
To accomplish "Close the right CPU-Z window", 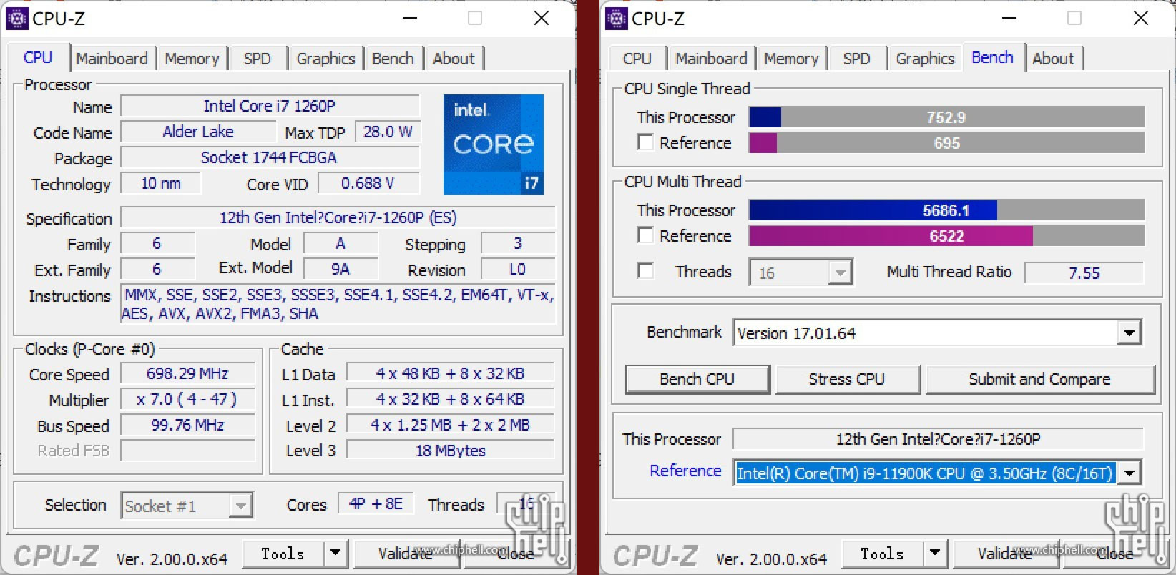I will click(x=1141, y=19).
